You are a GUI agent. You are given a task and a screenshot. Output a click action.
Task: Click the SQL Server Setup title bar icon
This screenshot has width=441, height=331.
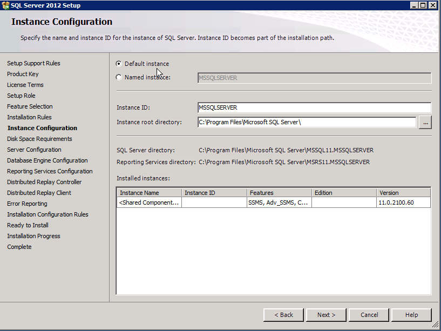[5, 5]
